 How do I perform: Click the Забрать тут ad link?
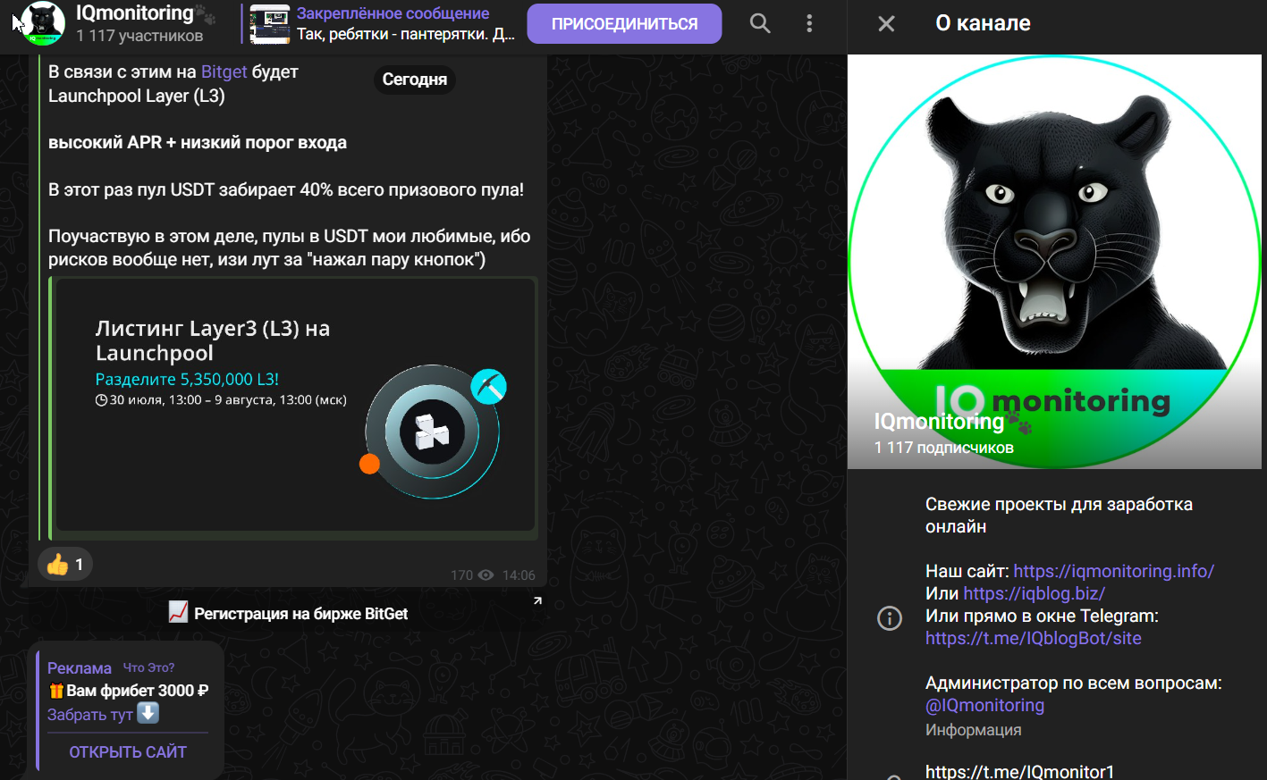click(89, 715)
